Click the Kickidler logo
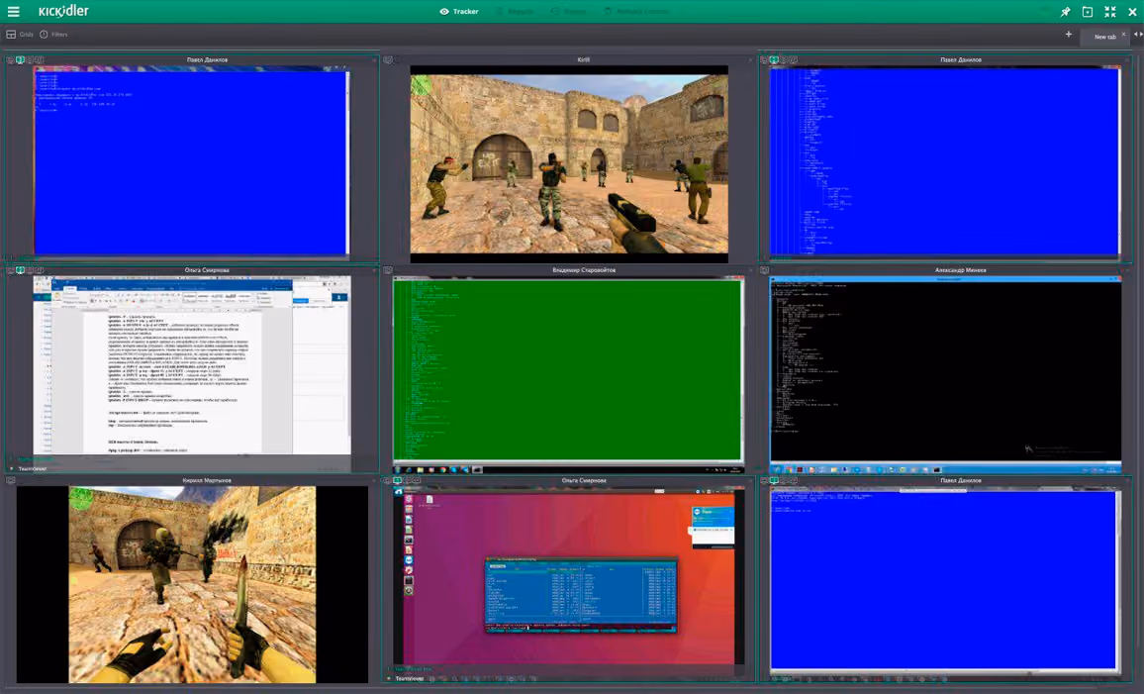Image resolution: width=1144 pixels, height=694 pixels. [63, 11]
